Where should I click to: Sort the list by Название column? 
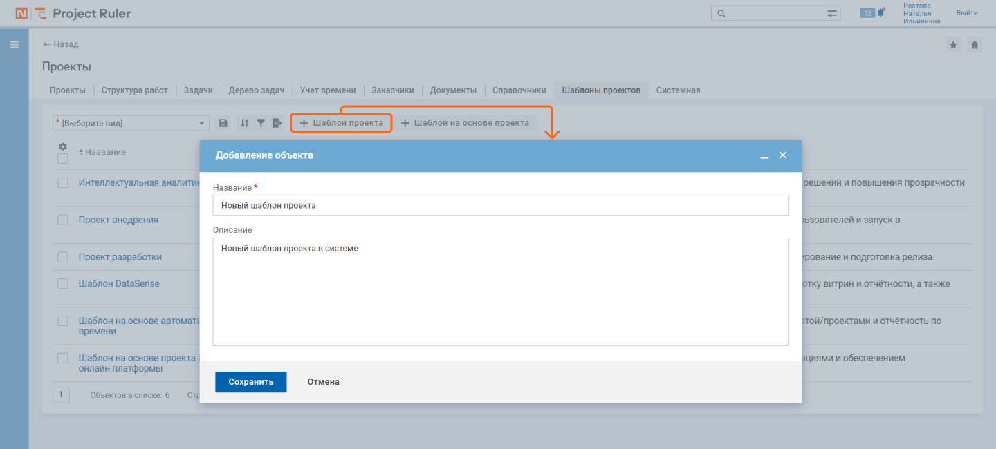(105, 152)
